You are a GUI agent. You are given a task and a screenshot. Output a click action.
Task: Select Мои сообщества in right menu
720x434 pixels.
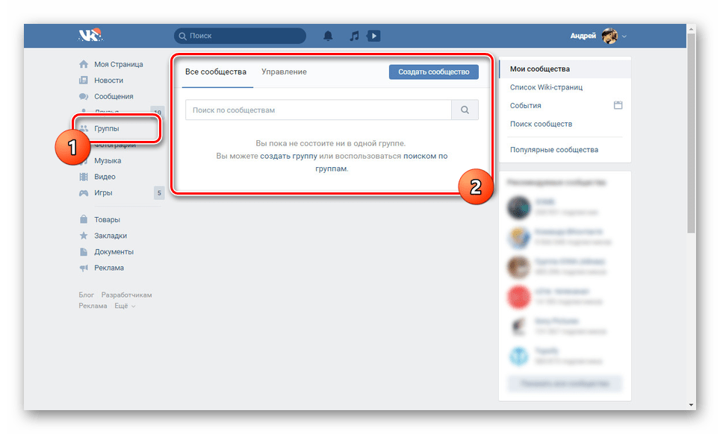tap(565, 69)
